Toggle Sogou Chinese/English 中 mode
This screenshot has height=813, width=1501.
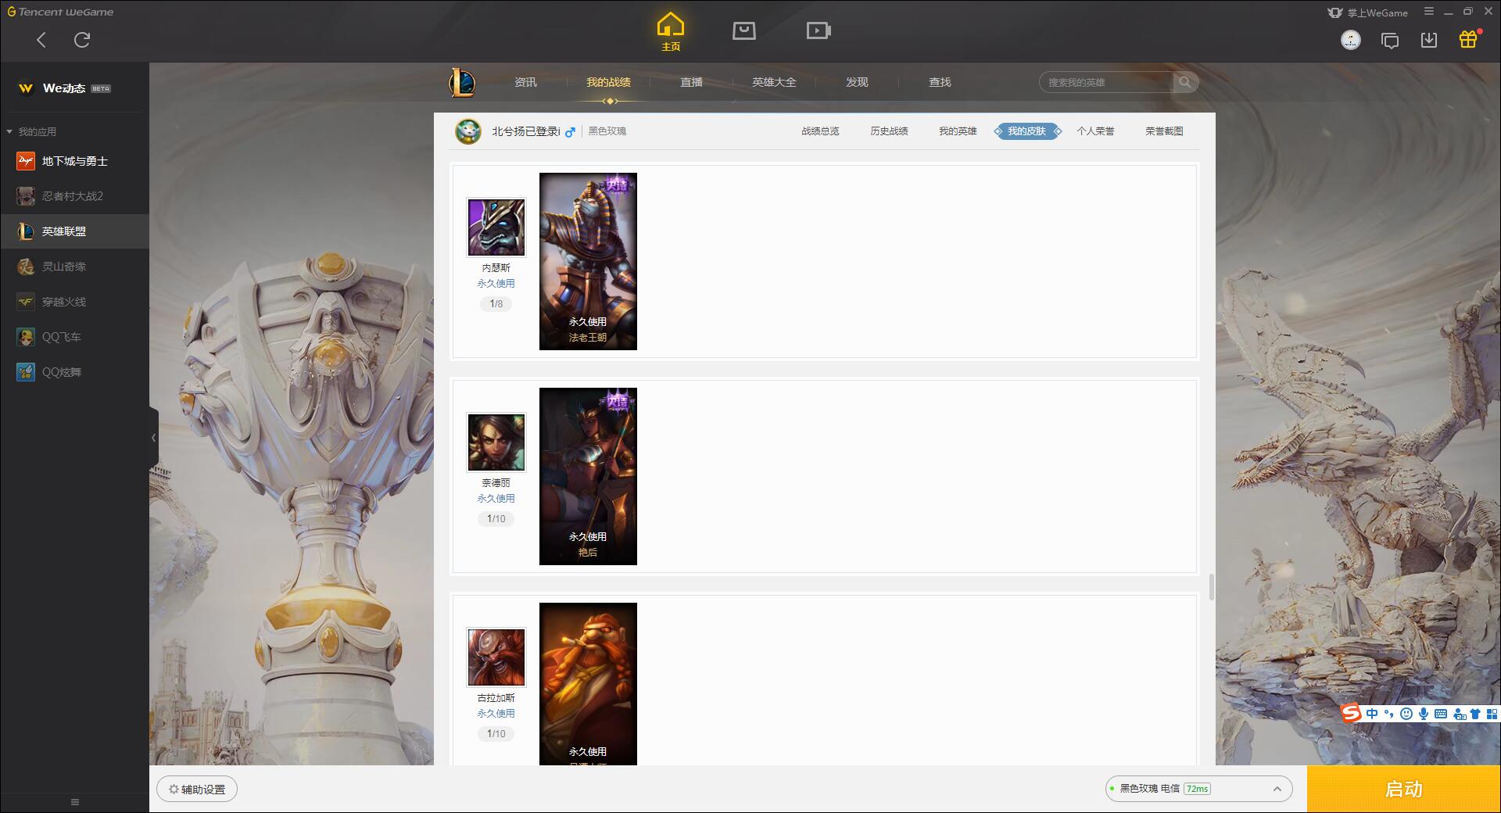tap(1372, 714)
